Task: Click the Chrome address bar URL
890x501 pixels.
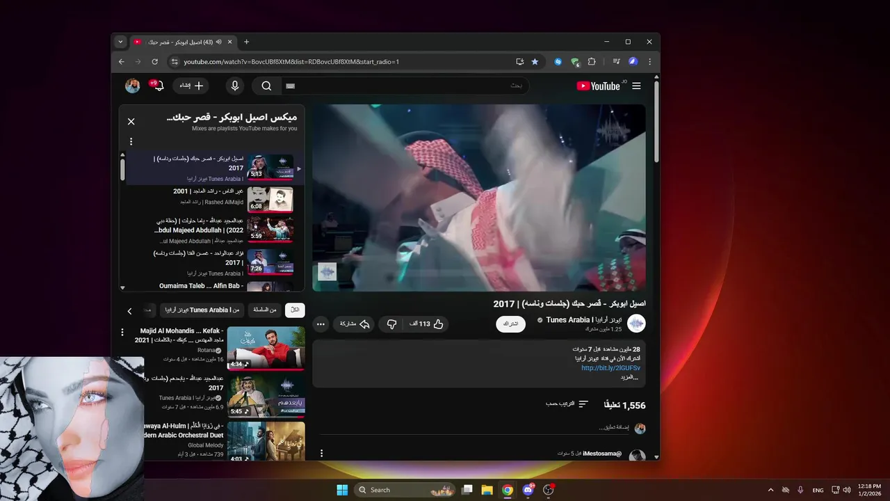Action: [291, 61]
